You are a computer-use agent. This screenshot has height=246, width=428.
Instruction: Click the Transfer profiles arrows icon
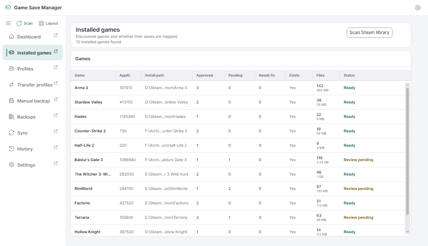(12, 85)
